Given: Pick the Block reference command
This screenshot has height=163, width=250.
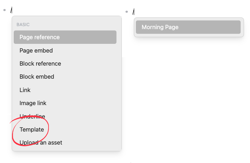Looking at the screenshot, I should pos(40,64).
